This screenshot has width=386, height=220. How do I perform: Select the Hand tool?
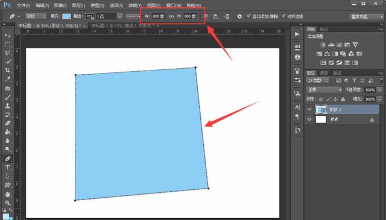[x=8, y=195]
